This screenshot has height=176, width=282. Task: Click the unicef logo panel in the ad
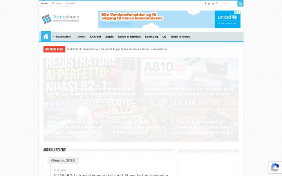(x=228, y=20)
